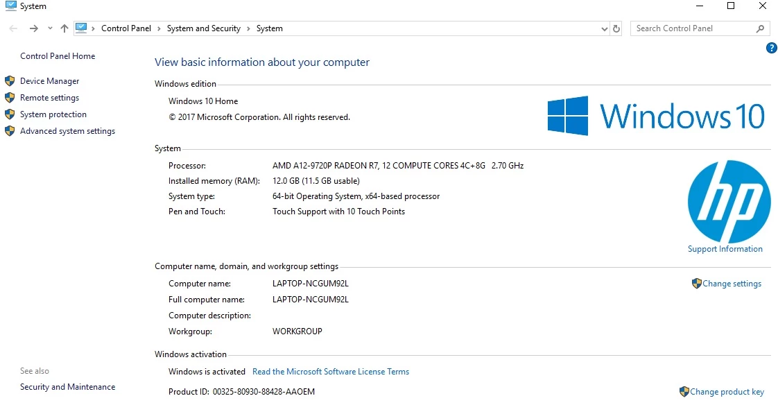Screen dimensions: 778x405
Task: Open the address bar history dropdown
Action: (605, 29)
